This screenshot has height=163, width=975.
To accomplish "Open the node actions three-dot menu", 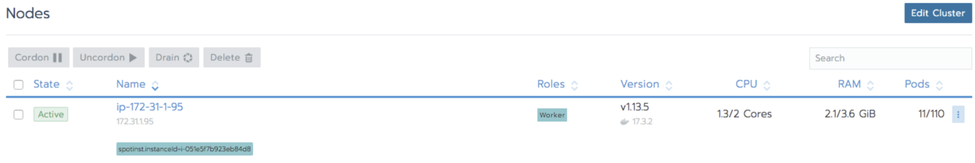I will tap(958, 115).
